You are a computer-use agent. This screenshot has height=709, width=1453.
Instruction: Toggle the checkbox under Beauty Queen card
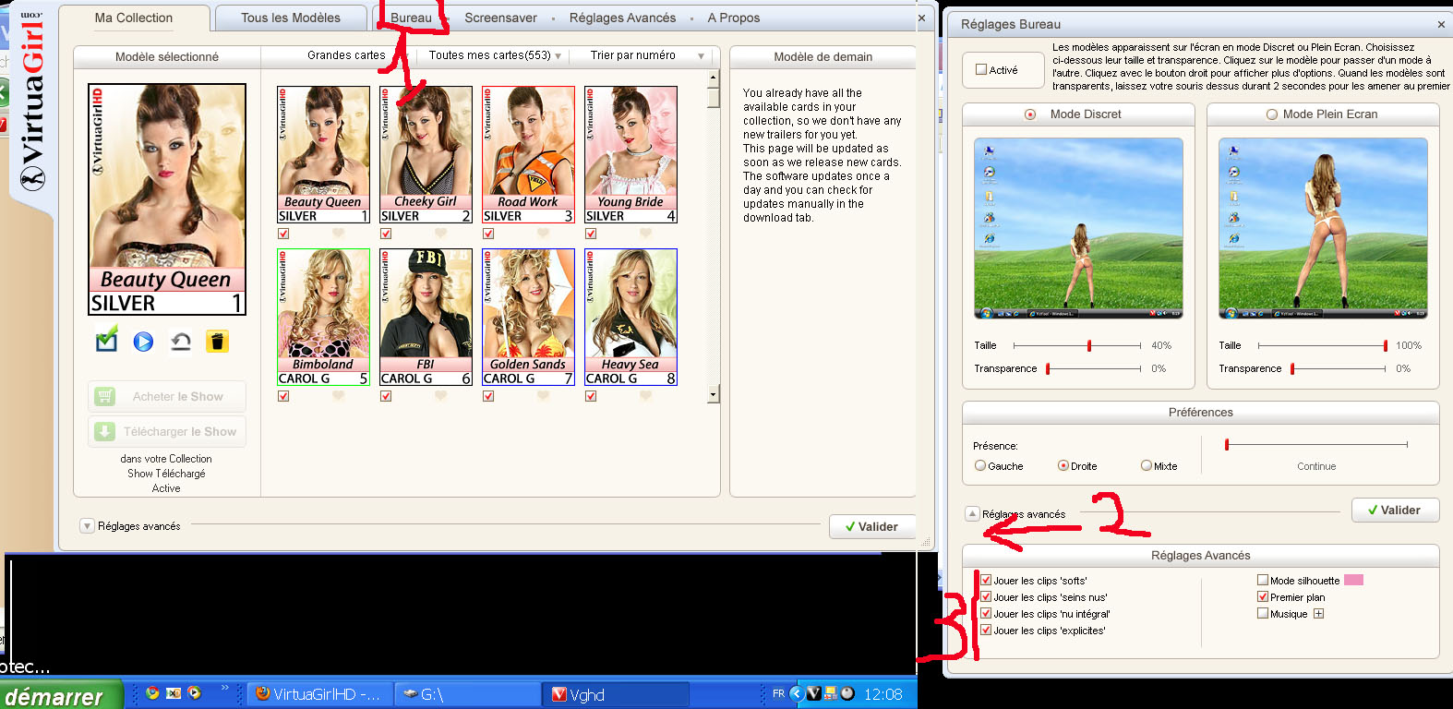283,234
